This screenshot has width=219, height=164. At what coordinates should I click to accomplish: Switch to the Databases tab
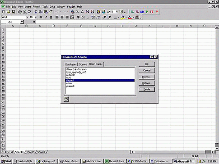71,64
